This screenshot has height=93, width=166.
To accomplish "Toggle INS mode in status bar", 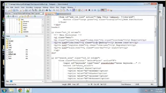I will (152, 84).
